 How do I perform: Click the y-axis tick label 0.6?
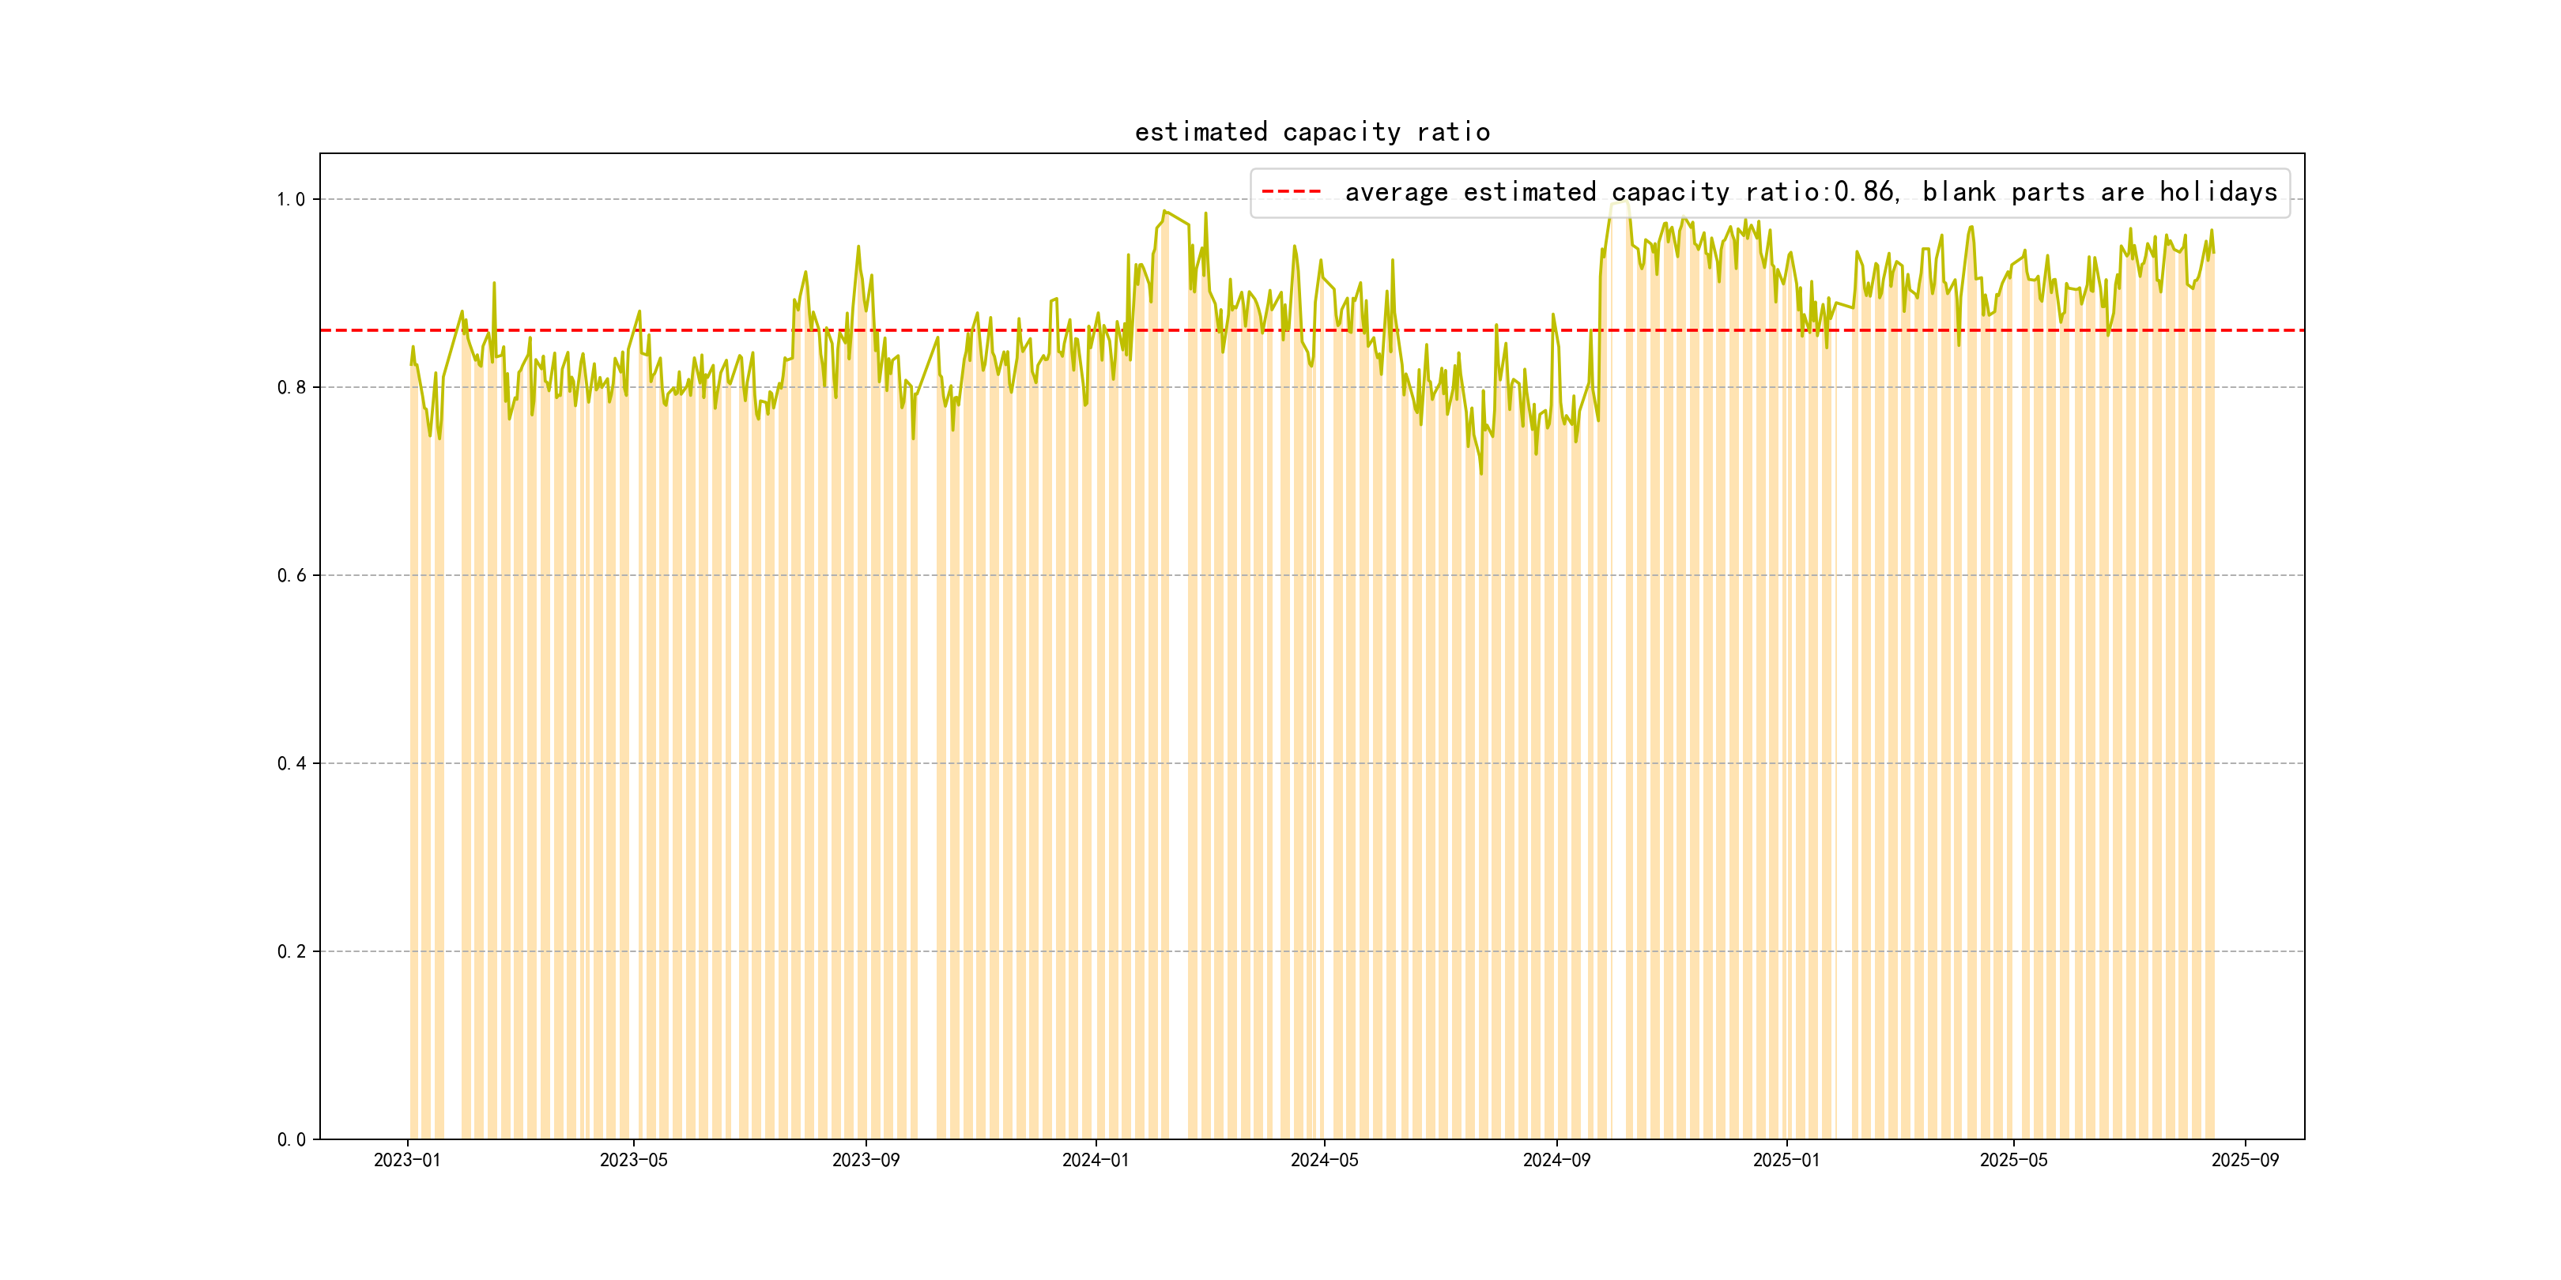click(290, 575)
